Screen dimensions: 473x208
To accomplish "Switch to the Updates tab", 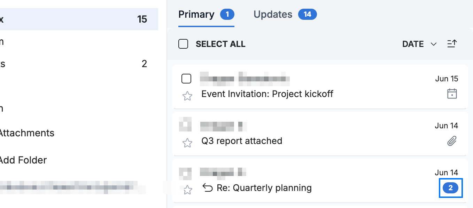I will (285, 14).
